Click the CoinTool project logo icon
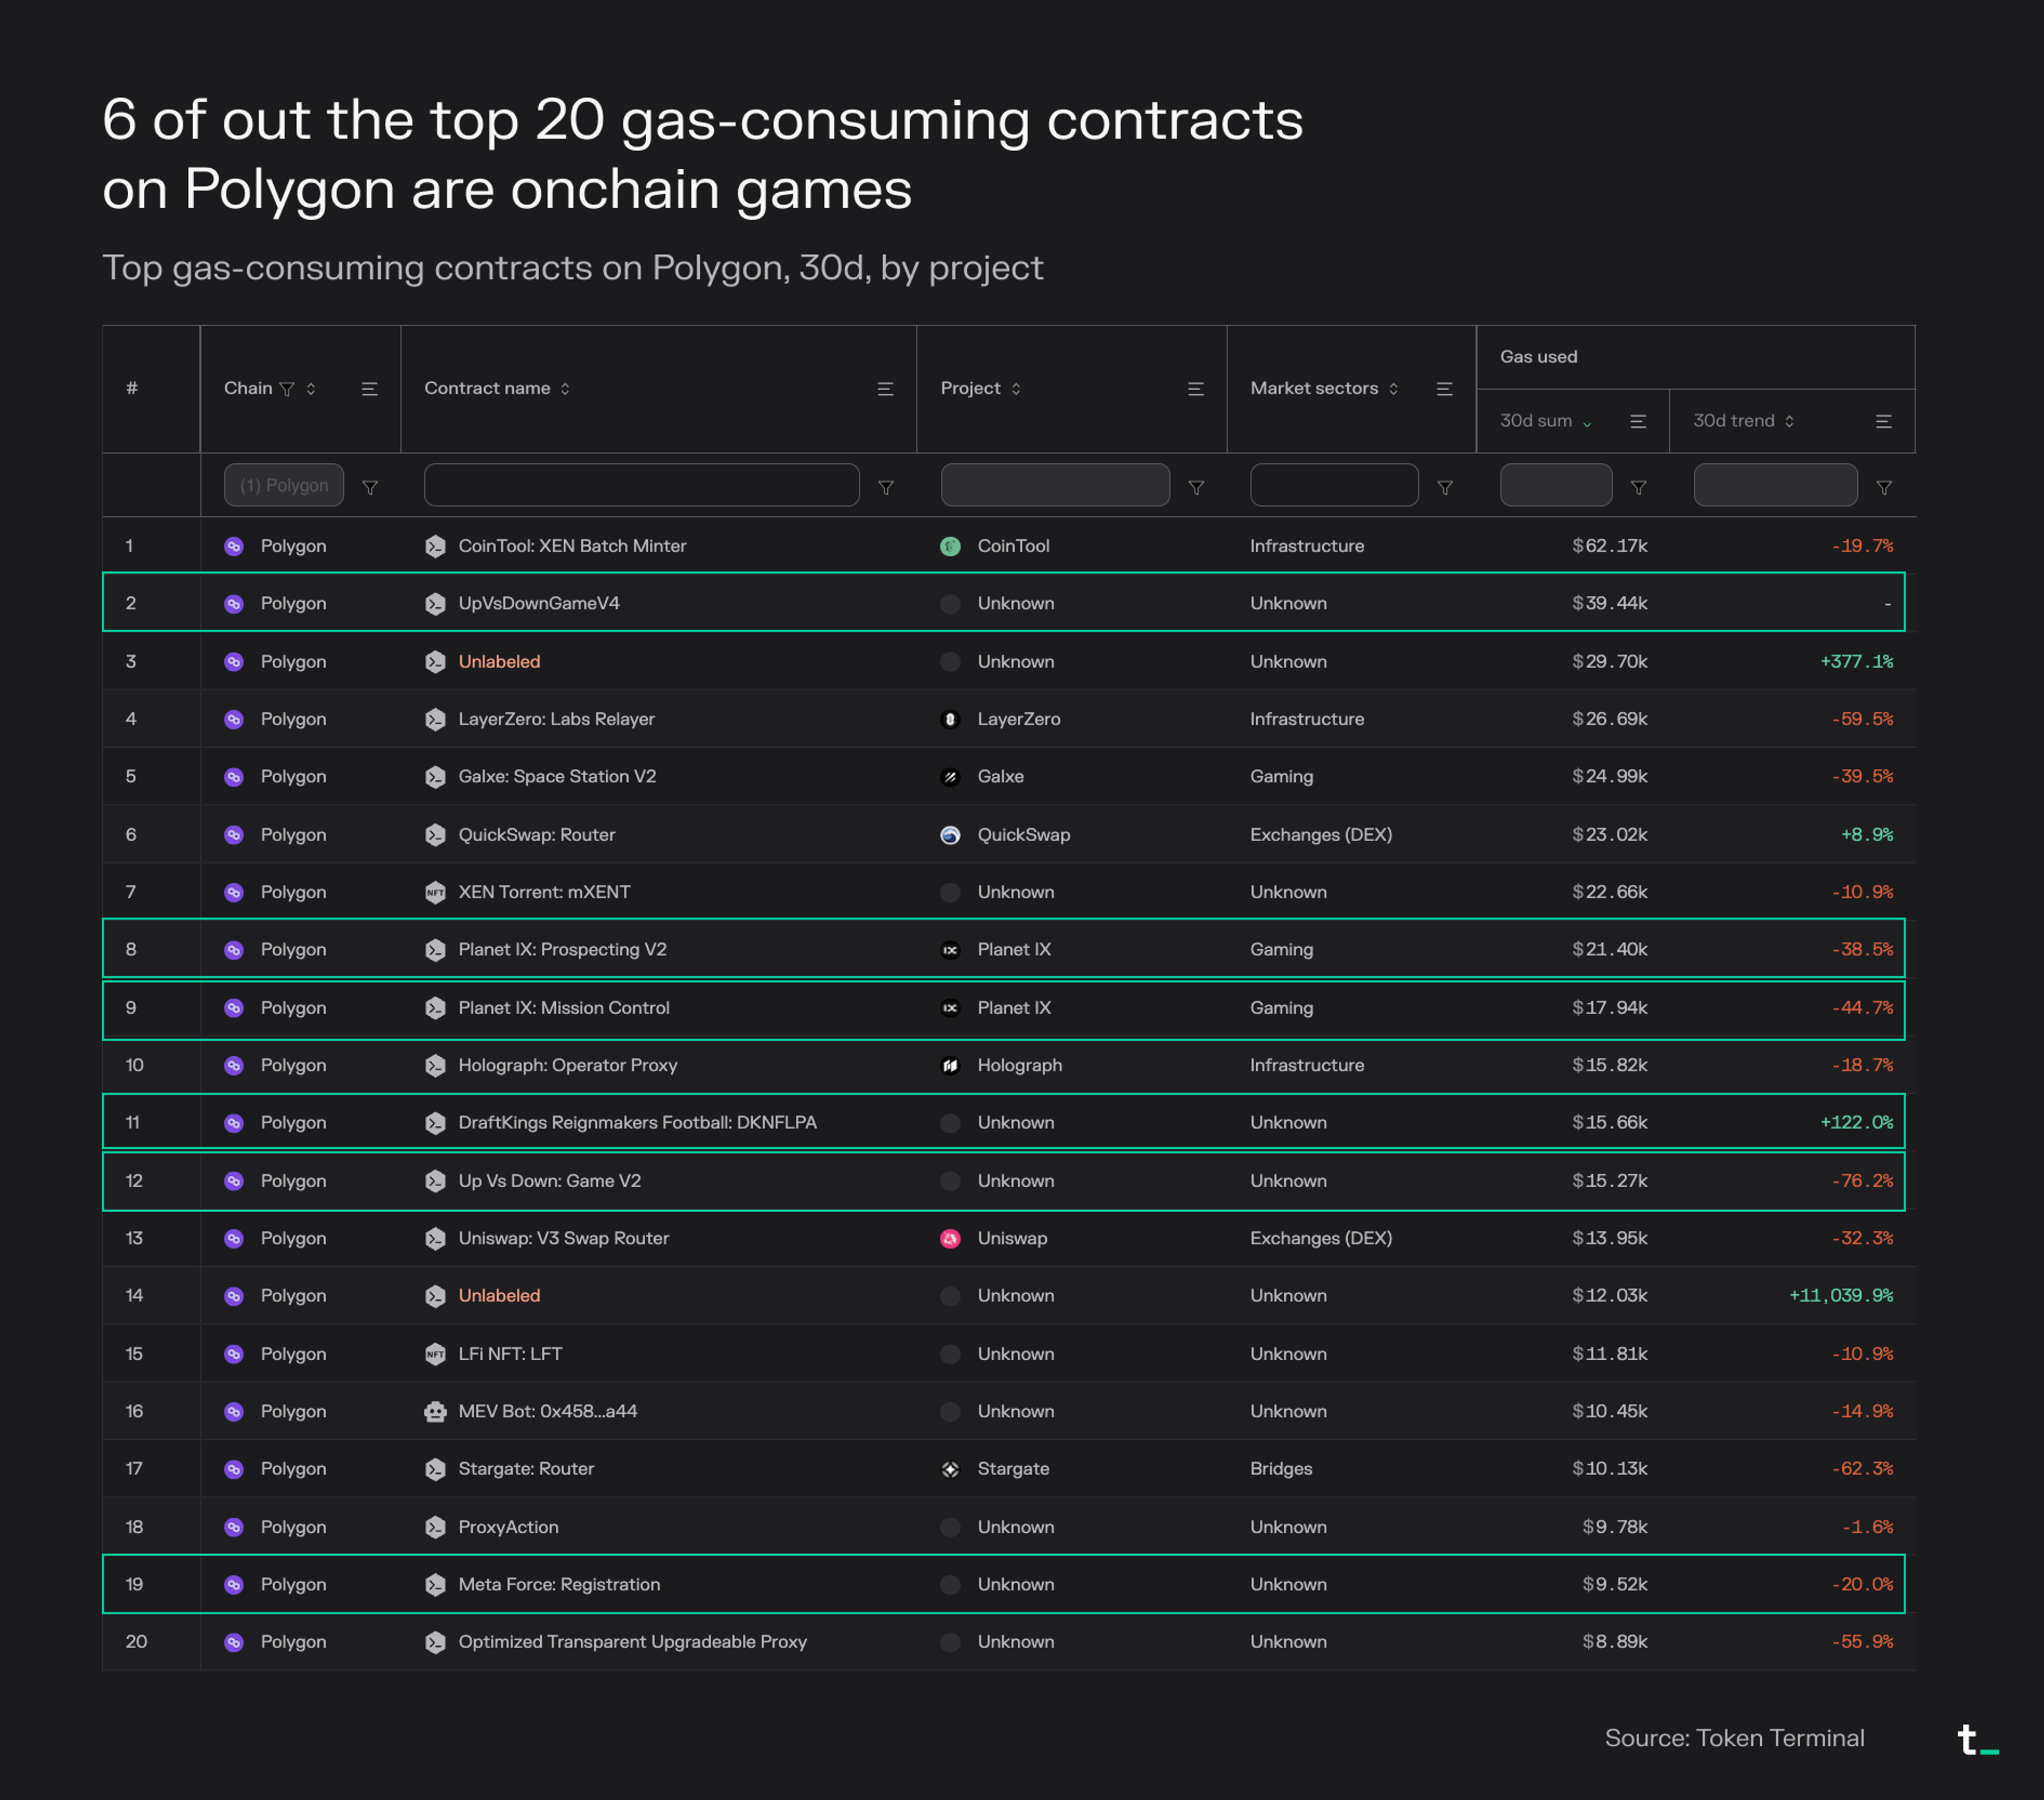Screen dimensions: 2044x1800 pyautogui.click(x=950, y=546)
